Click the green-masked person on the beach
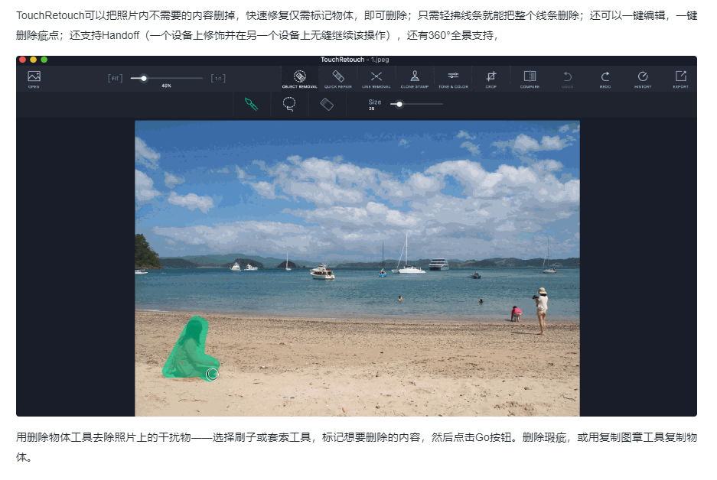This screenshot has width=717, height=480. [191, 348]
